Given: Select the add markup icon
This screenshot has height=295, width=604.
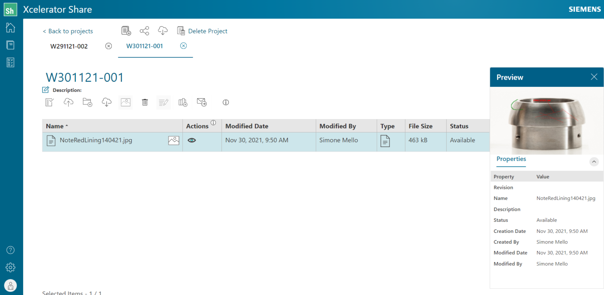Looking at the screenshot, I should point(164,102).
